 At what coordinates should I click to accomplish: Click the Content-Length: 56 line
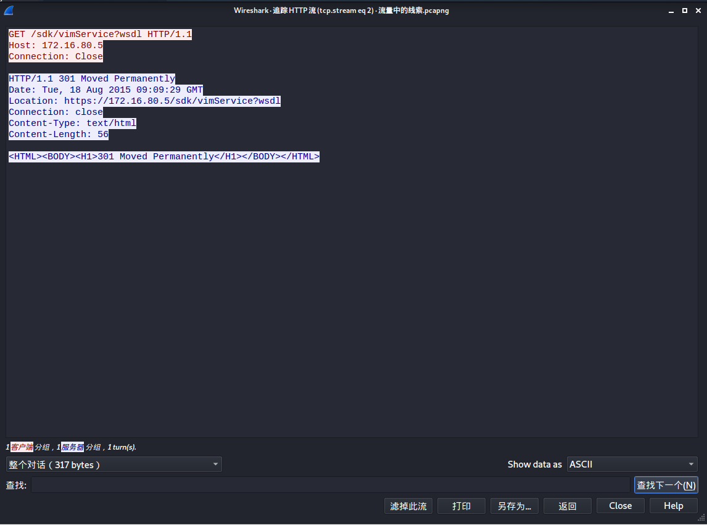click(x=59, y=134)
